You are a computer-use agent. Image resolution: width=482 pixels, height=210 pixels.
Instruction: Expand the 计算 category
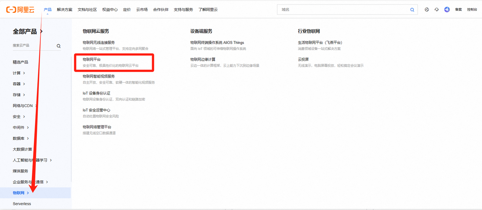click(x=19, y=73)
